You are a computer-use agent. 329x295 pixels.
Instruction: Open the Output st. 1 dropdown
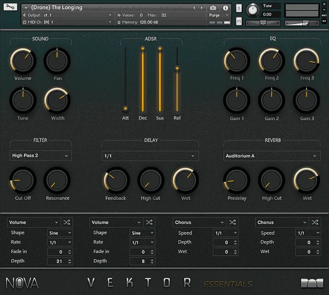tap(67, 15)
